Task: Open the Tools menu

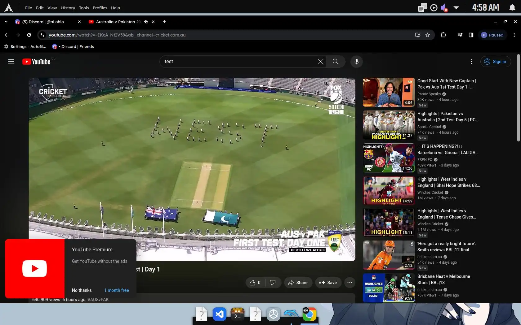Action: (x=84, y=8)
